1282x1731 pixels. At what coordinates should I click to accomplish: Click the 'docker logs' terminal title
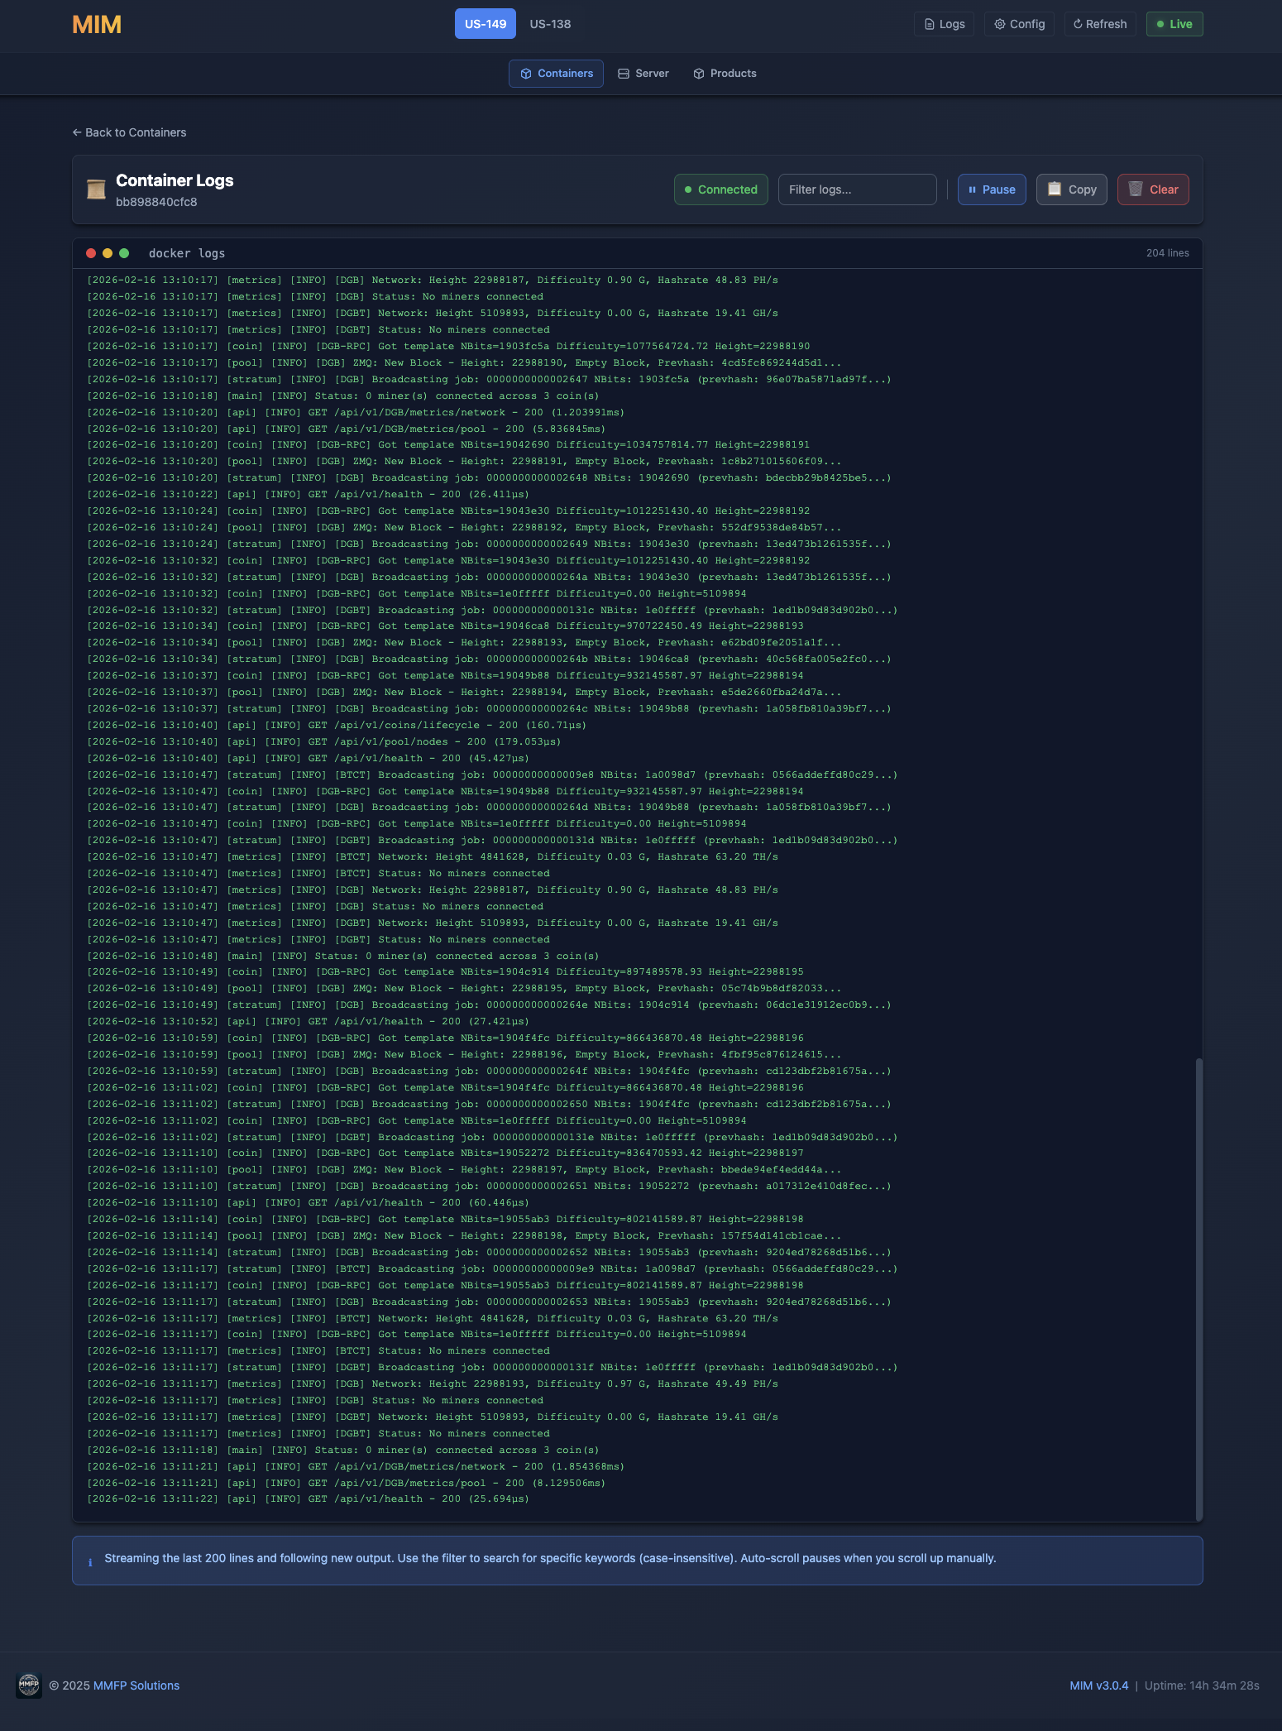(x=187, y=253)
